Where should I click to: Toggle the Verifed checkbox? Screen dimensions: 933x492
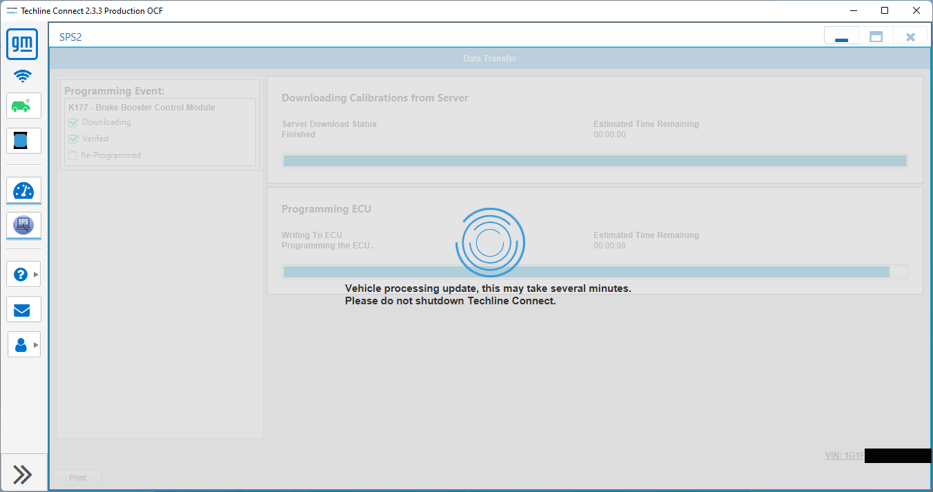(73, 139)
